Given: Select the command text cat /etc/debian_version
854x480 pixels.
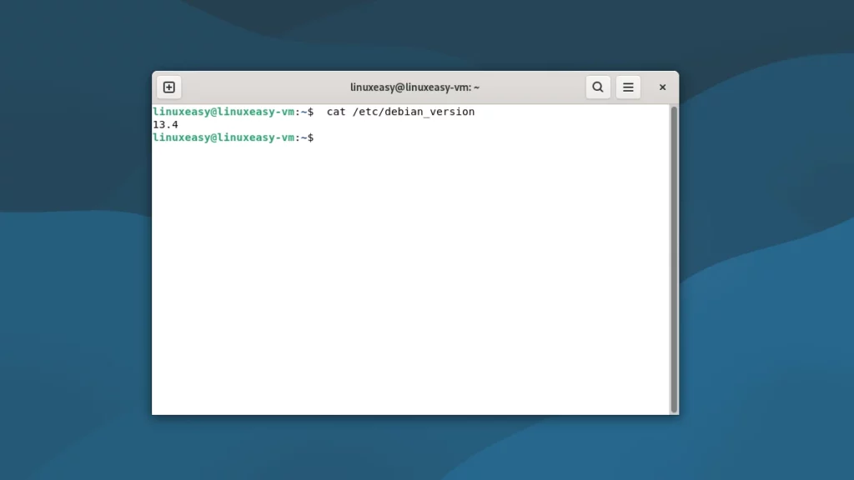Looking at the screenshot, I should tap(400, 111).
